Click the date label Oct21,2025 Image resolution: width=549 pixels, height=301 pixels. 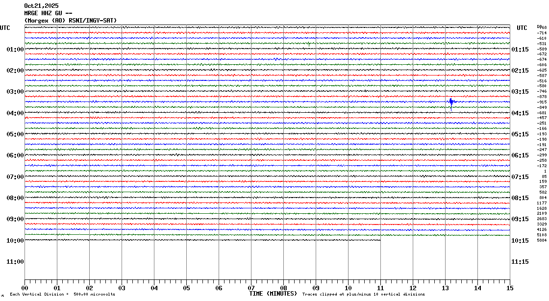[x=41, y=6]
